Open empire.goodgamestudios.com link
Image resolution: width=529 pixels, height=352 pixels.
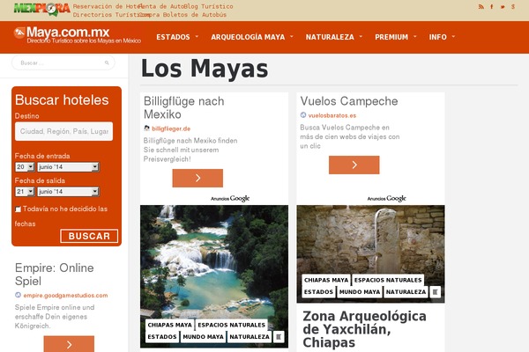(x=65, y=296)
